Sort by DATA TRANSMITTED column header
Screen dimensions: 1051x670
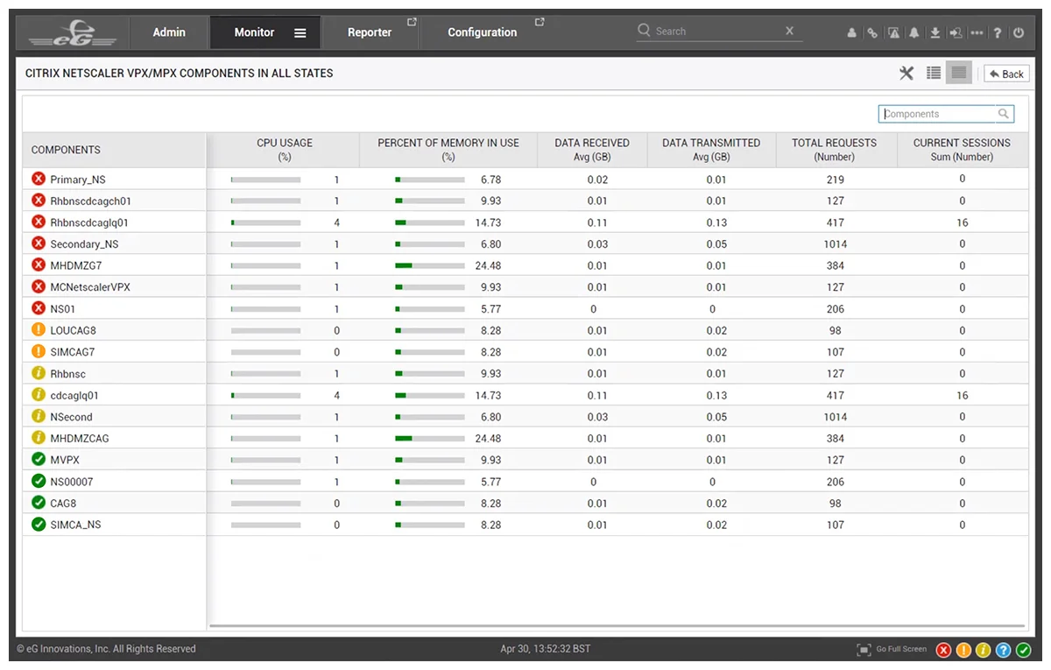point(711,150)
